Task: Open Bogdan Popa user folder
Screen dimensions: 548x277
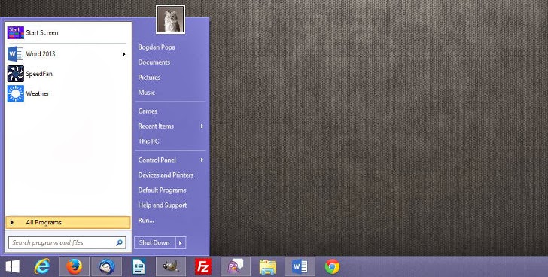Action: [x=157, y=47]
